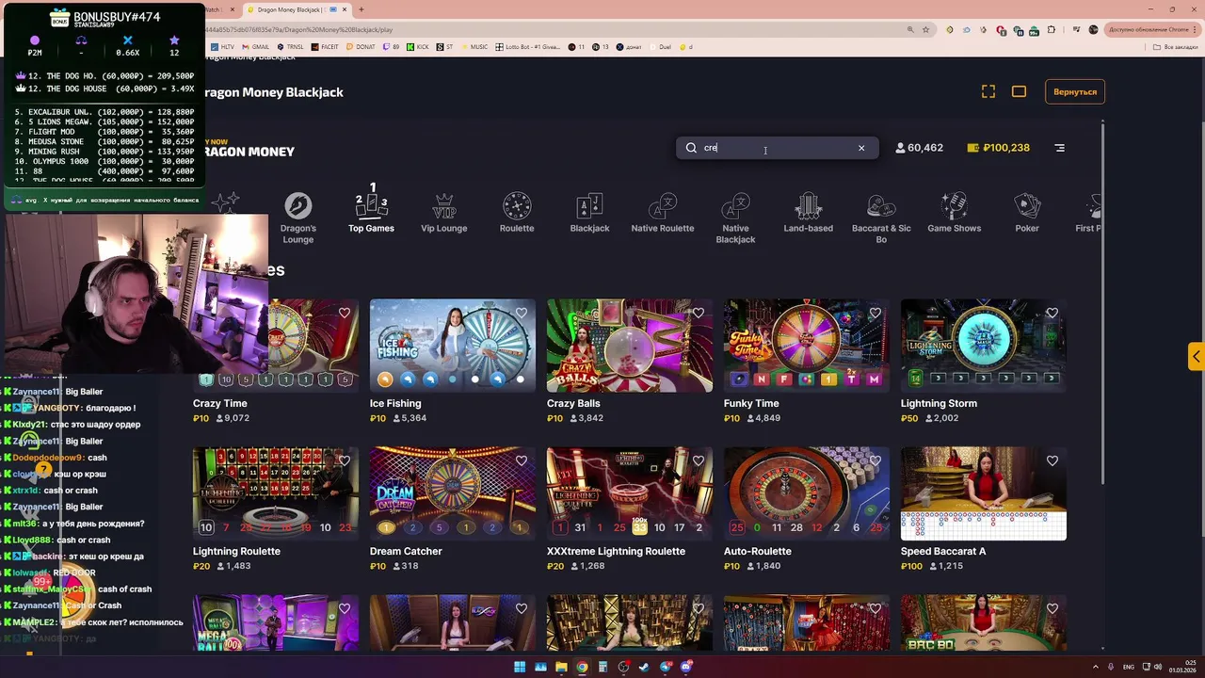1205x678 pixels.
Task: Favorite the Funky Time game heart
Action: point(876,313)
